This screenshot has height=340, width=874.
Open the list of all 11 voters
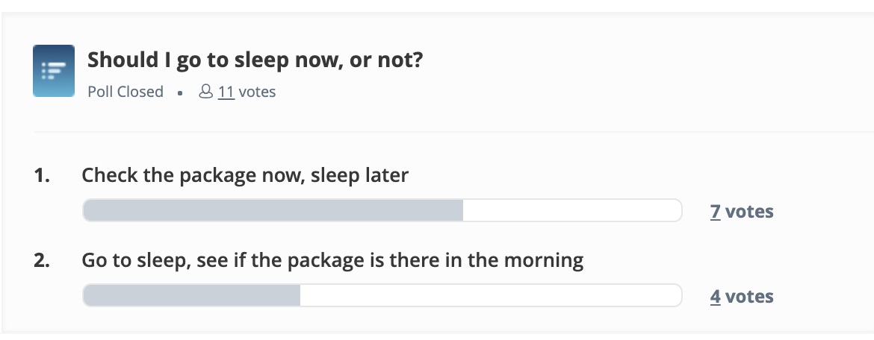226,91
